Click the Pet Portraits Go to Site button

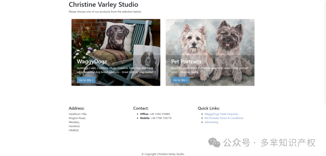tap(180, 80)
